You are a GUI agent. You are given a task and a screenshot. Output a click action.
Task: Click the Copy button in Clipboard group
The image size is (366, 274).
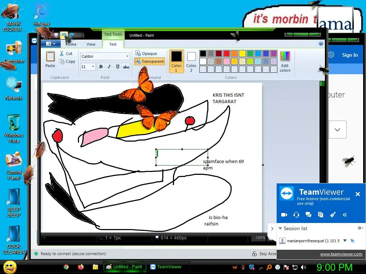[67, 61]
